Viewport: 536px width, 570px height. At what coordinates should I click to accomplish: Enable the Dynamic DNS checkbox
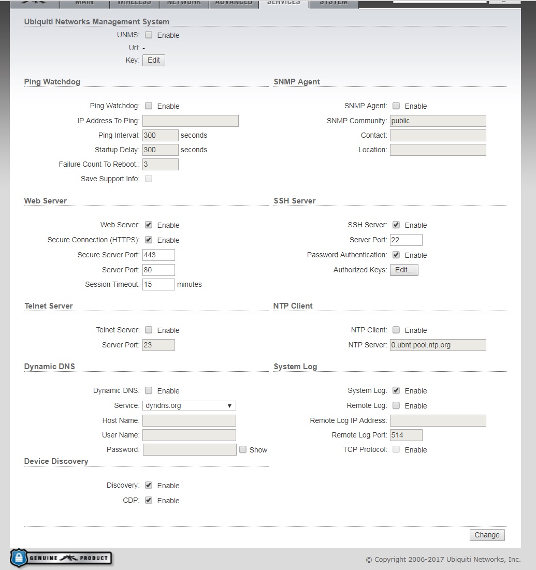pos(148,390)
